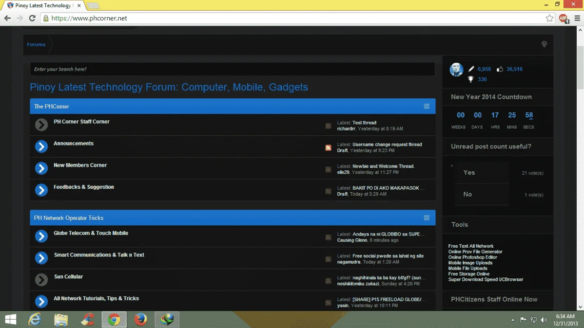Open Mobile File Uploads tool

[468, 269]
